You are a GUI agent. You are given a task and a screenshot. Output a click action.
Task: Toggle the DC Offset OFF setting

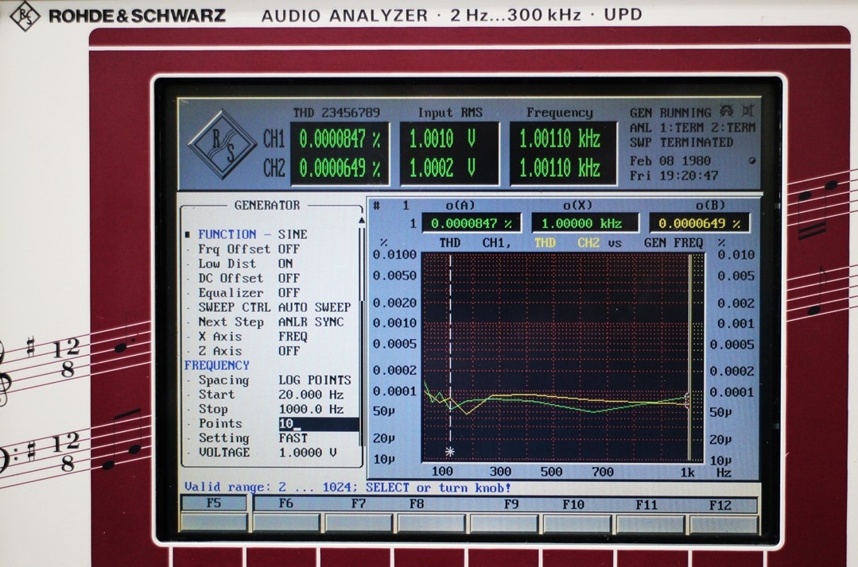(x=289, y=278)
